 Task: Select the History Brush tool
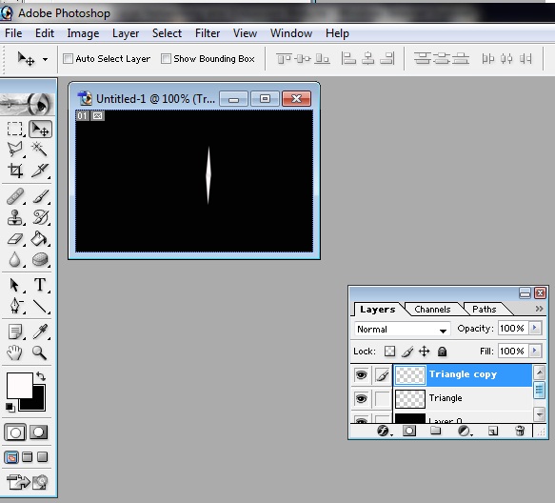pos(40,217)
